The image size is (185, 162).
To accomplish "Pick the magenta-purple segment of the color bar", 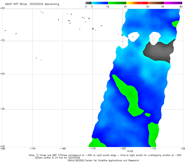I will 173,3.
